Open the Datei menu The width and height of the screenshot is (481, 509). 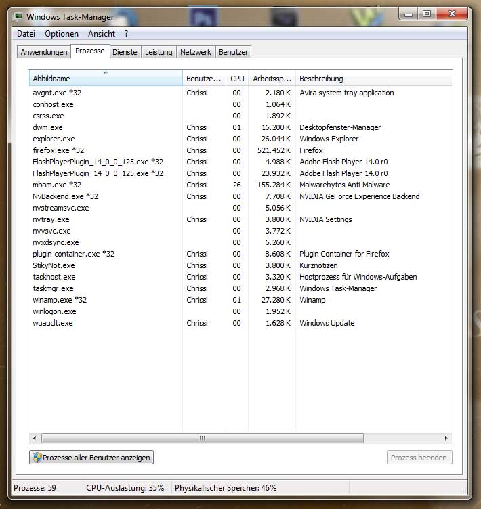[x=26, y=34]
